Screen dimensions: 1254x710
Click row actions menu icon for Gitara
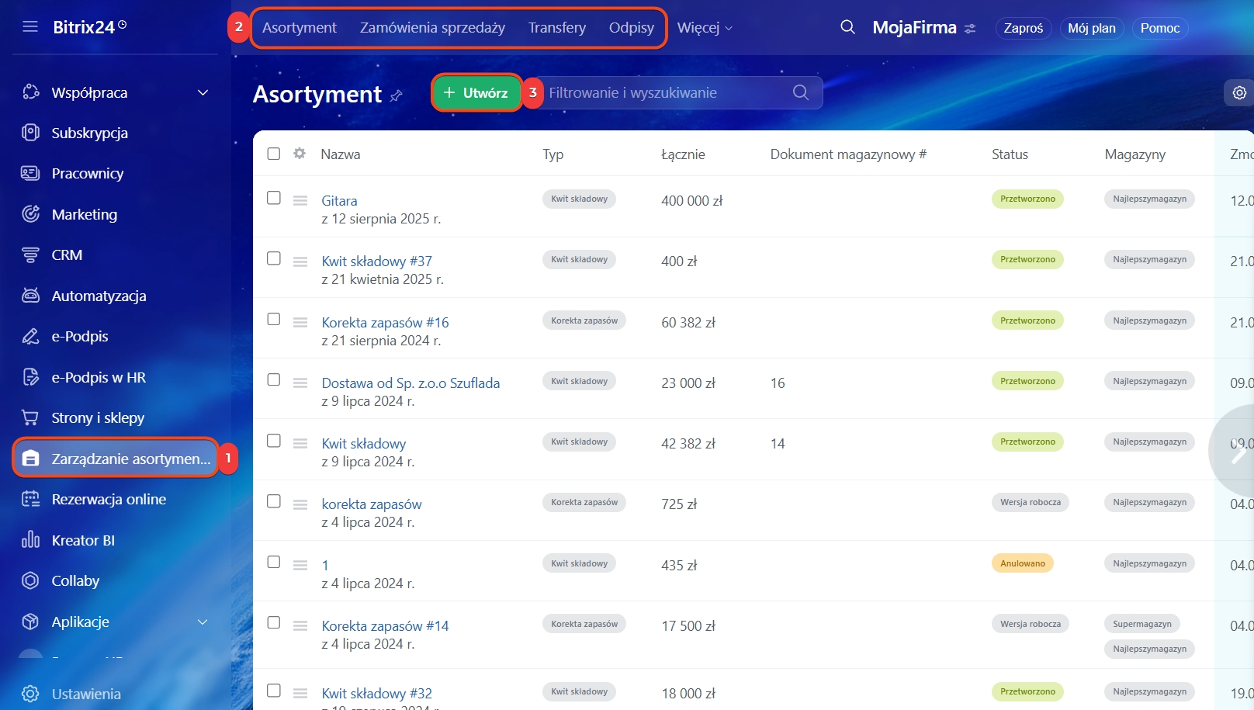[x=300, y=200]
